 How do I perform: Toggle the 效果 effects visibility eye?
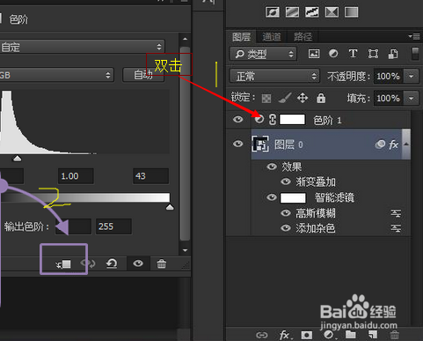[x=272, y=167]
